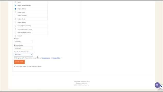Uncheck English (British) checkbox
This screenshot has height=92, width=163.
tap(16, 9)
